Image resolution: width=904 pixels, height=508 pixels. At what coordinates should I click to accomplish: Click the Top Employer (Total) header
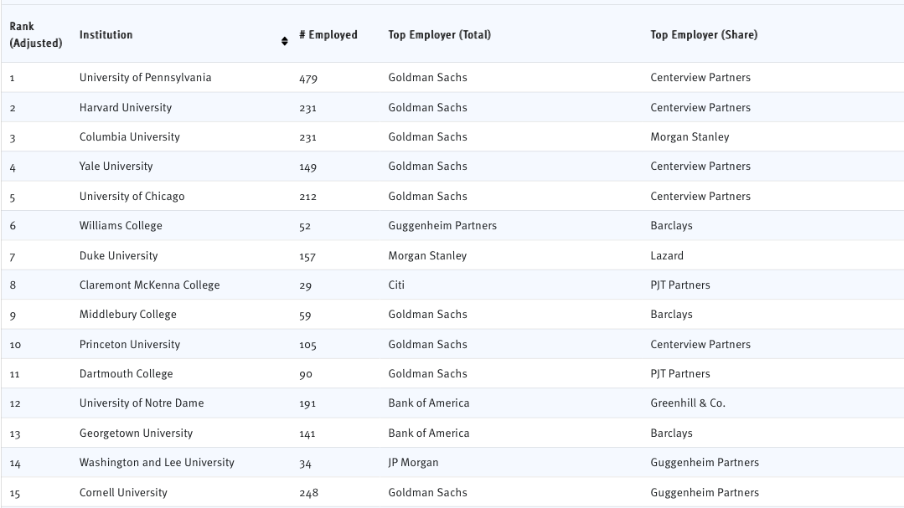[x=440, y=35]
